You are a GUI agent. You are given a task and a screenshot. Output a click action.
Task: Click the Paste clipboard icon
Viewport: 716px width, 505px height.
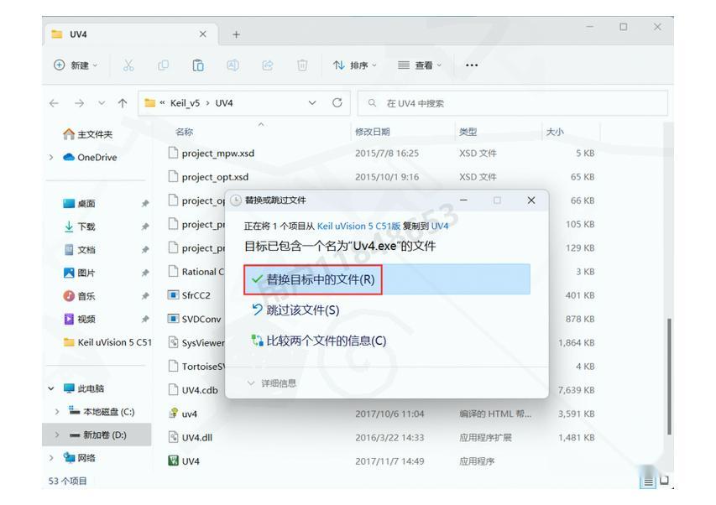point(198,65)
